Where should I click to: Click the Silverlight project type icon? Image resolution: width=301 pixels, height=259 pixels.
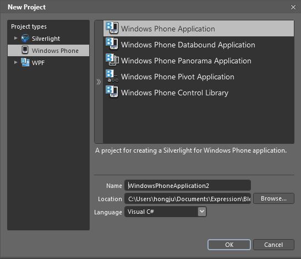25,38
